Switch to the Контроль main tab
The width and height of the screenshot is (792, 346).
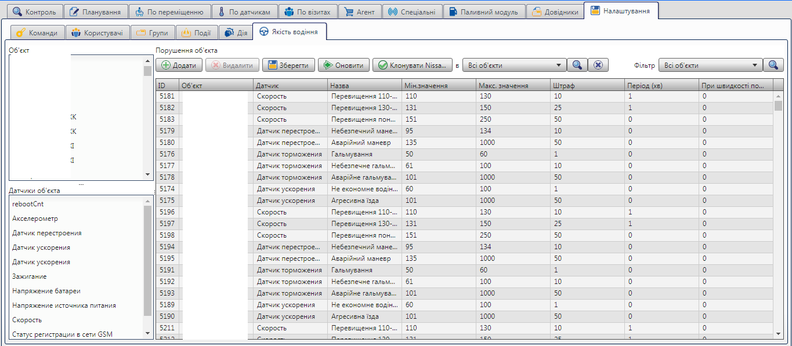point(34,12)
